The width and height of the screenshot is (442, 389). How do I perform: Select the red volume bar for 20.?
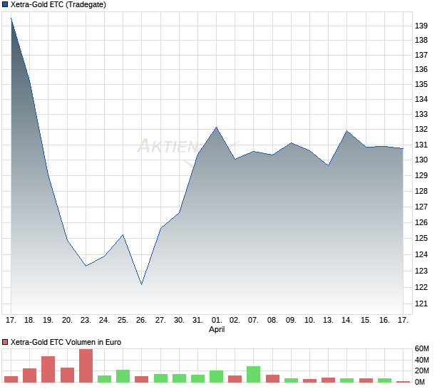coord(68,375)
